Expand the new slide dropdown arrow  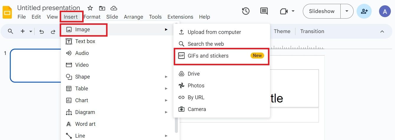(x=31, y=32)
